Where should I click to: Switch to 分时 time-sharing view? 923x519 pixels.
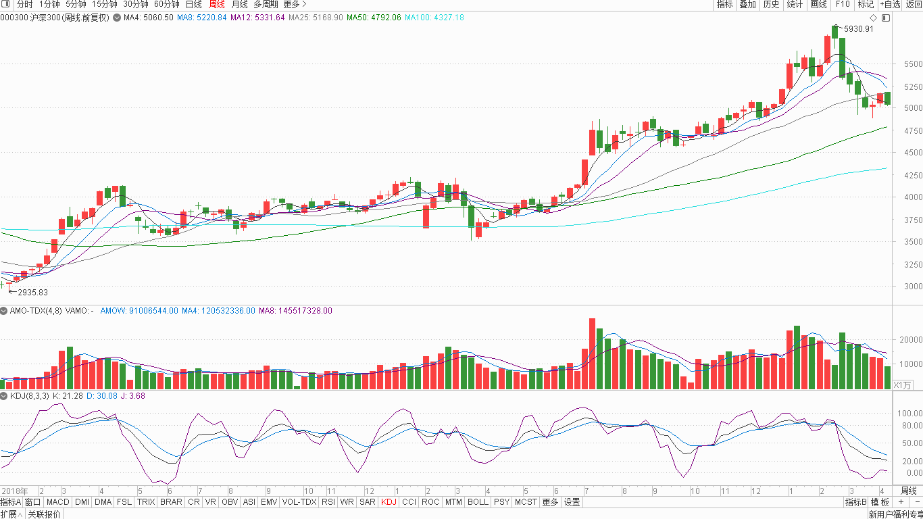click(x=24, y=4)
